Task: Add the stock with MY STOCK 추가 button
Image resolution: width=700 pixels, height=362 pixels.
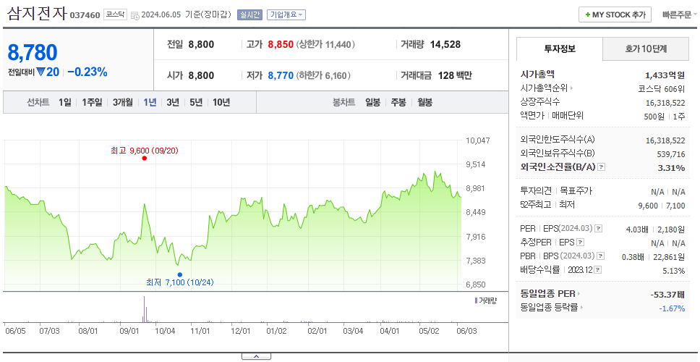Action: pyautogui.click(x=615, y=14)
